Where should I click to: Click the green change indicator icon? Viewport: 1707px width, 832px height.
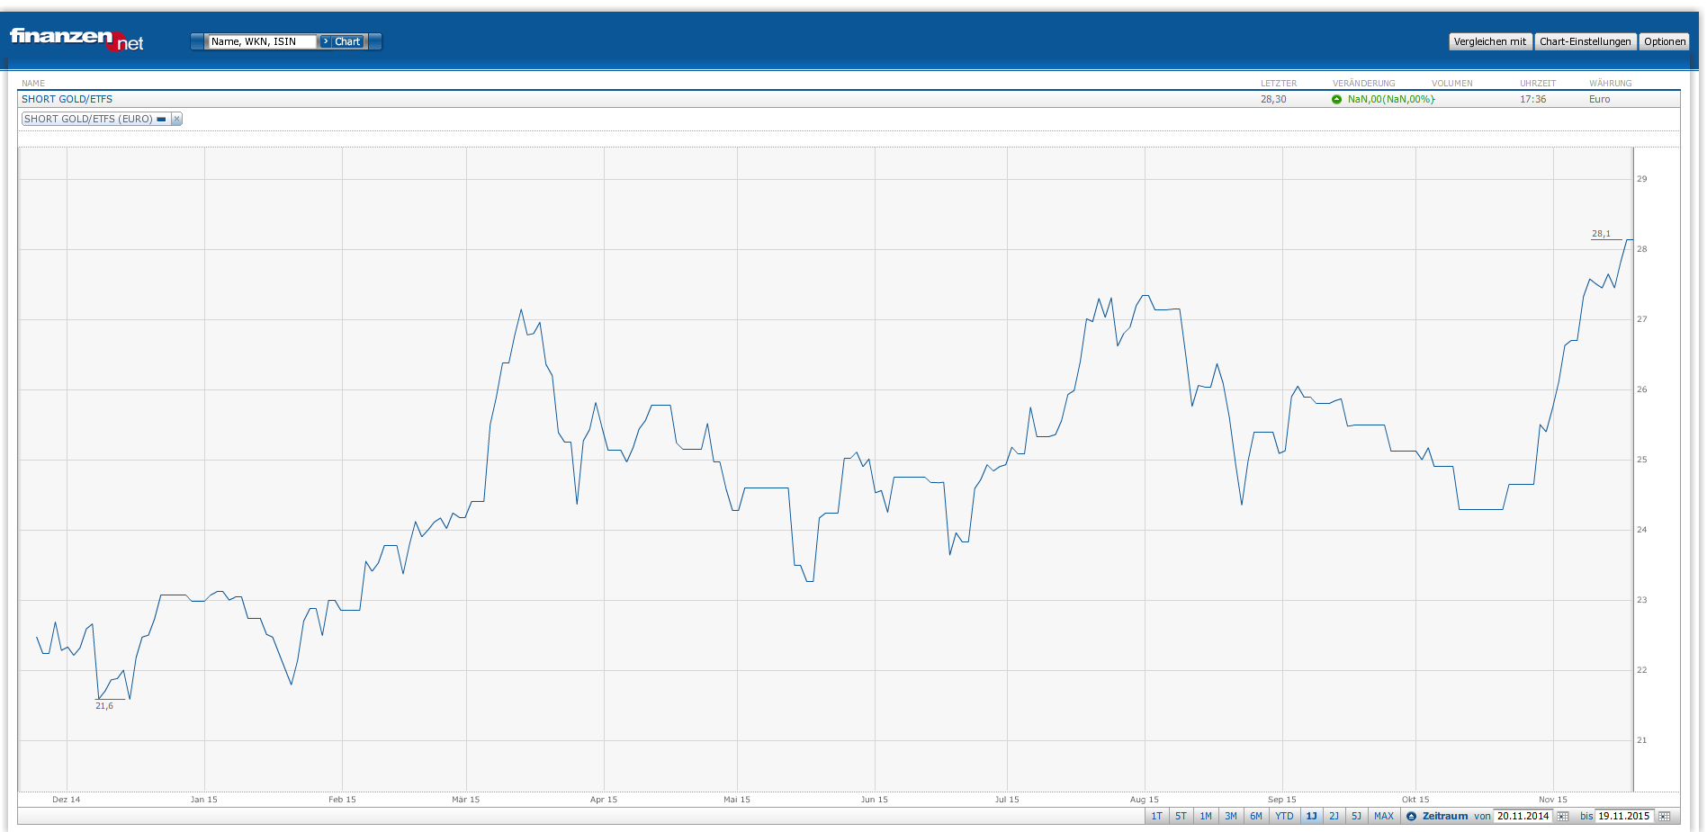1336,100
